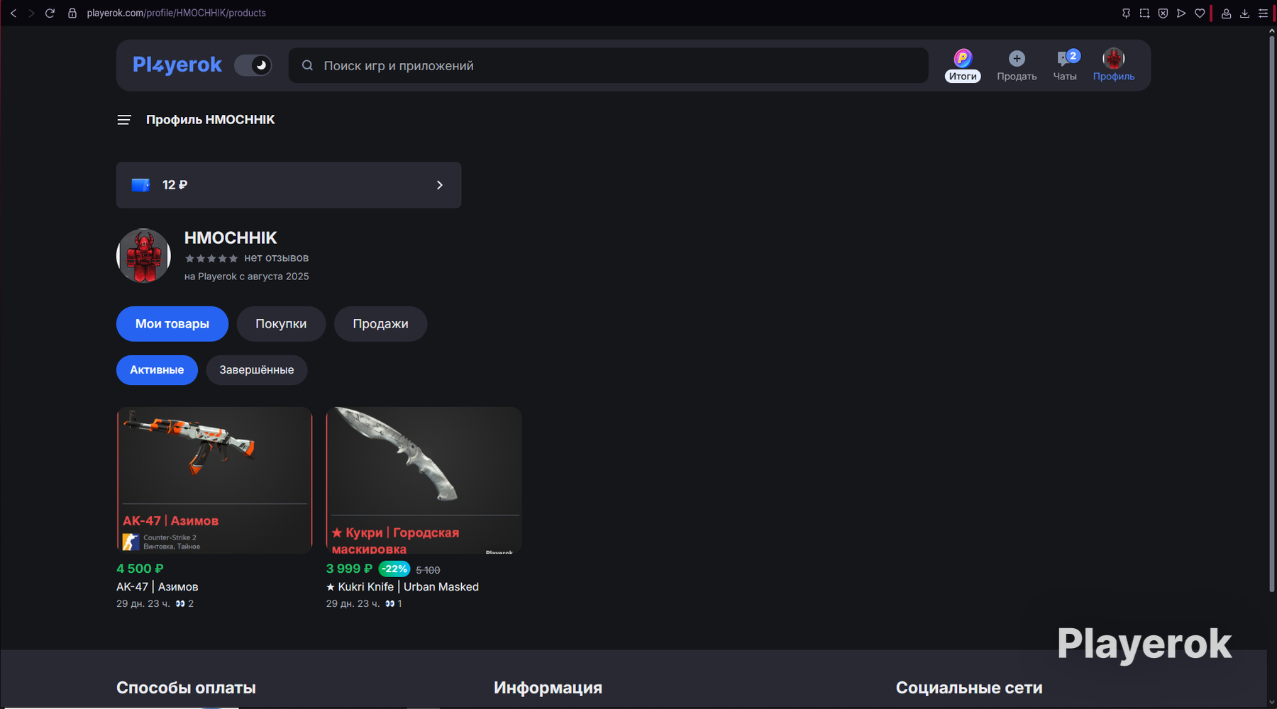Focus the games and apps search field

coord(608,65)
